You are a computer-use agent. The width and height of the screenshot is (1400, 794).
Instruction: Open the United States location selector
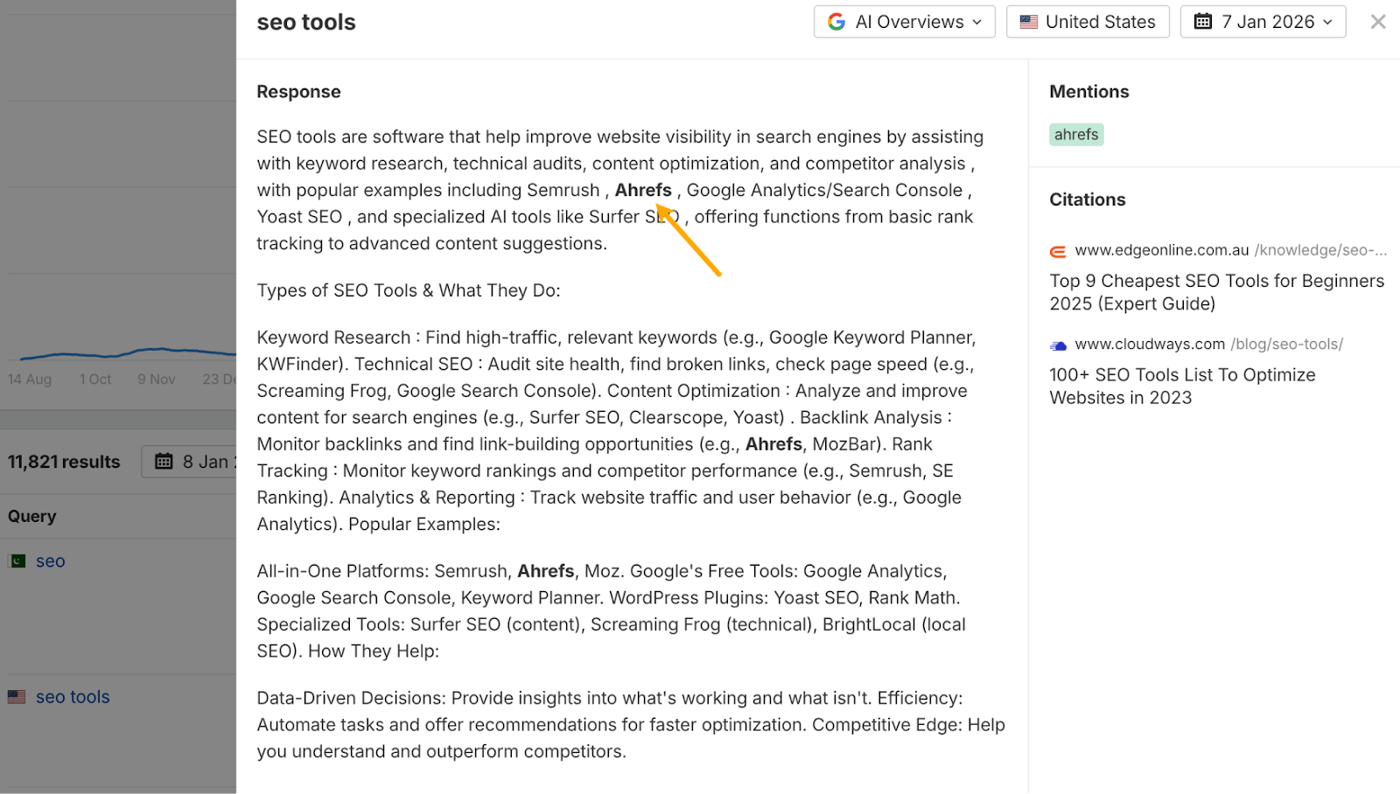coord(1088,21)
